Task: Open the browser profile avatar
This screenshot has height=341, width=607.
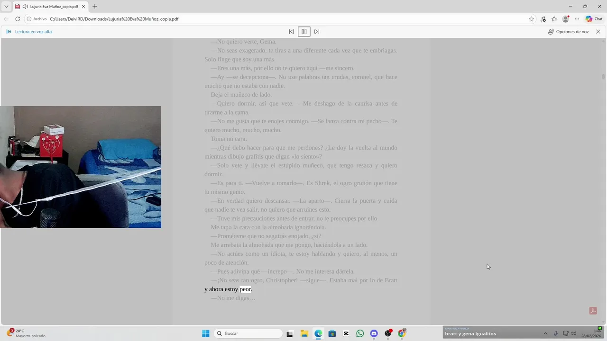Action: tap(566, 19)
